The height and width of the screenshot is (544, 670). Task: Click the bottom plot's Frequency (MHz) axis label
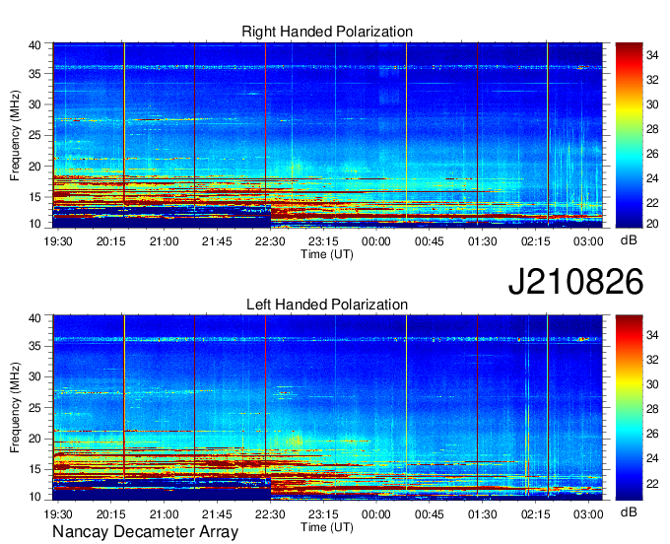tap(15, 407)
